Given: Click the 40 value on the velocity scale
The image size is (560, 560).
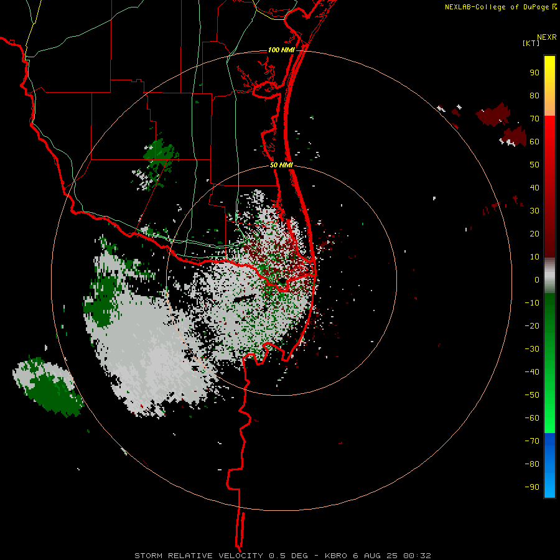Looking at the screenshot, I should pos(534,188).
